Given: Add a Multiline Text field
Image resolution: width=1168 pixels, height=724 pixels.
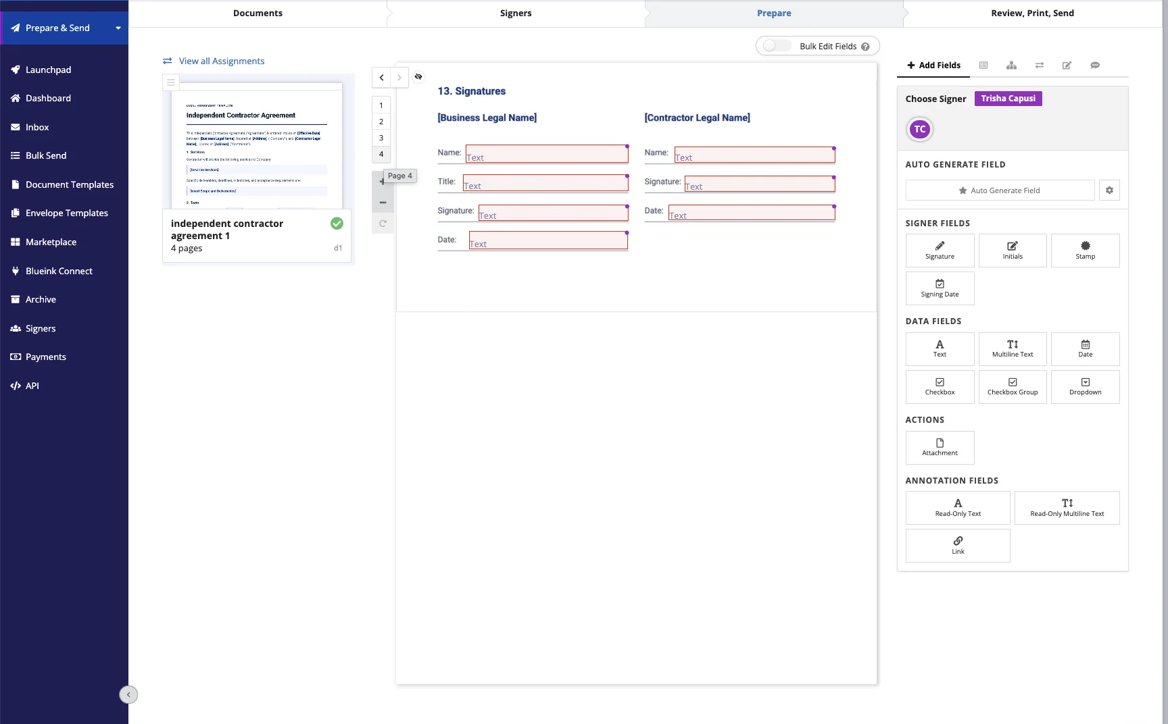Looking at the screenshot, I should click(1013, 348).
